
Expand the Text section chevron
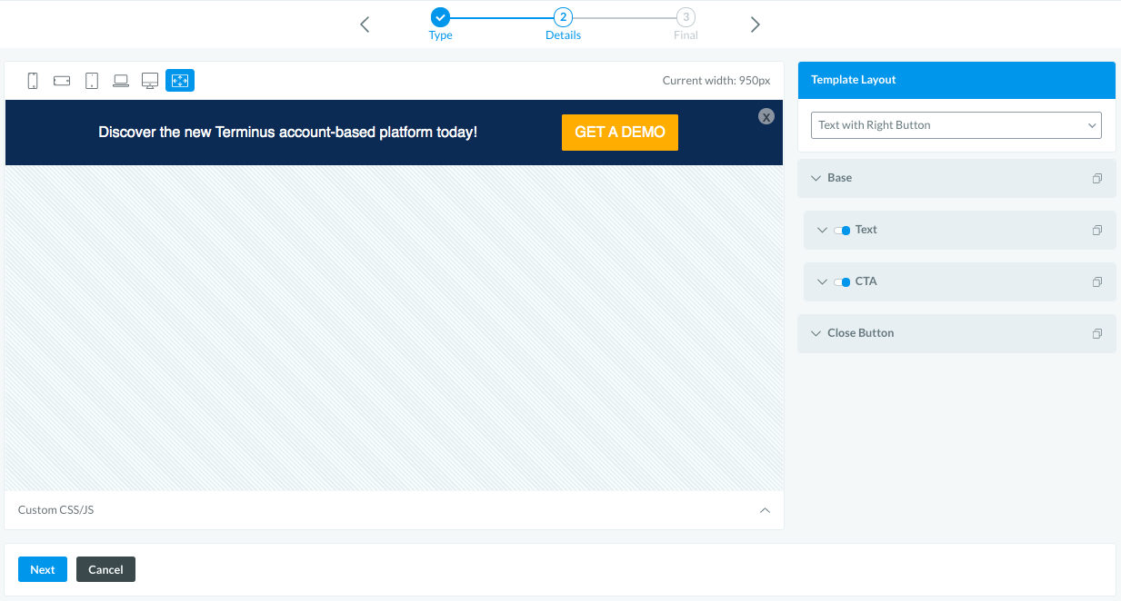pos(823,230)
